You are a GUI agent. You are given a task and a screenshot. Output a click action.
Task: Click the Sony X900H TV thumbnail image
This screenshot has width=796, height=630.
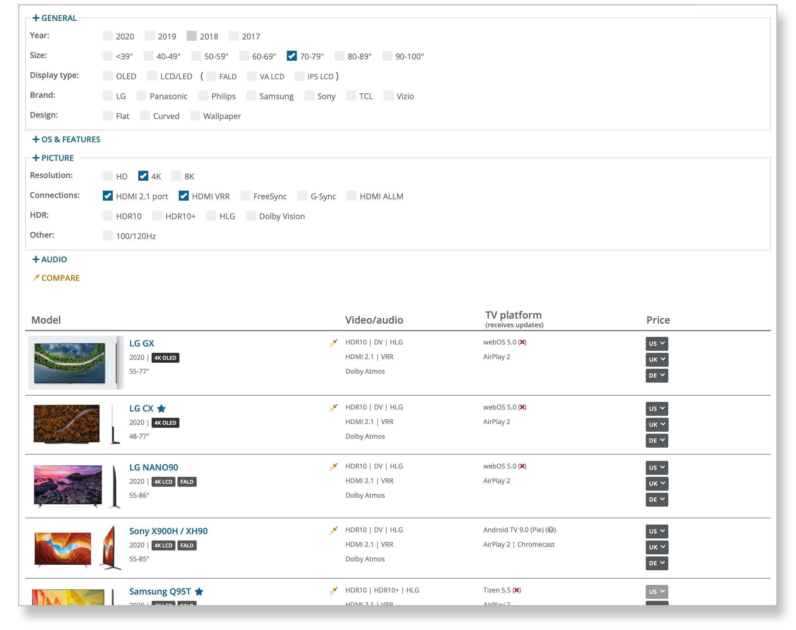pos(78,548)
